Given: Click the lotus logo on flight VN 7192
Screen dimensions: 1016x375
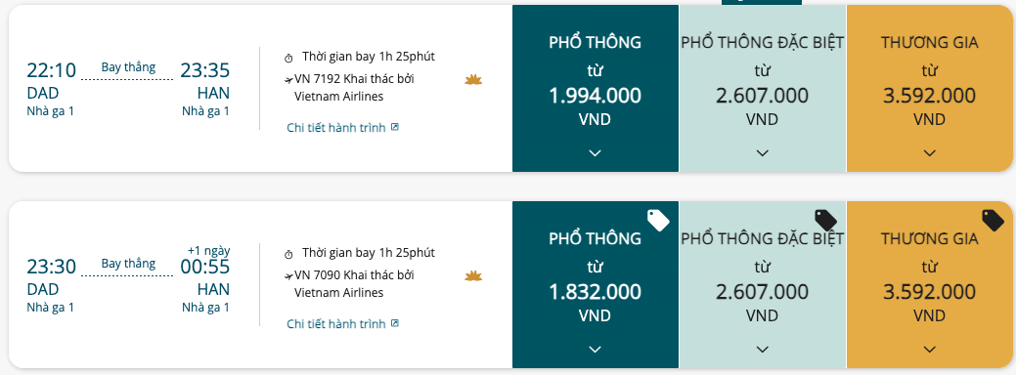Looking at the screenshot, I should click(x=473, y=80).
